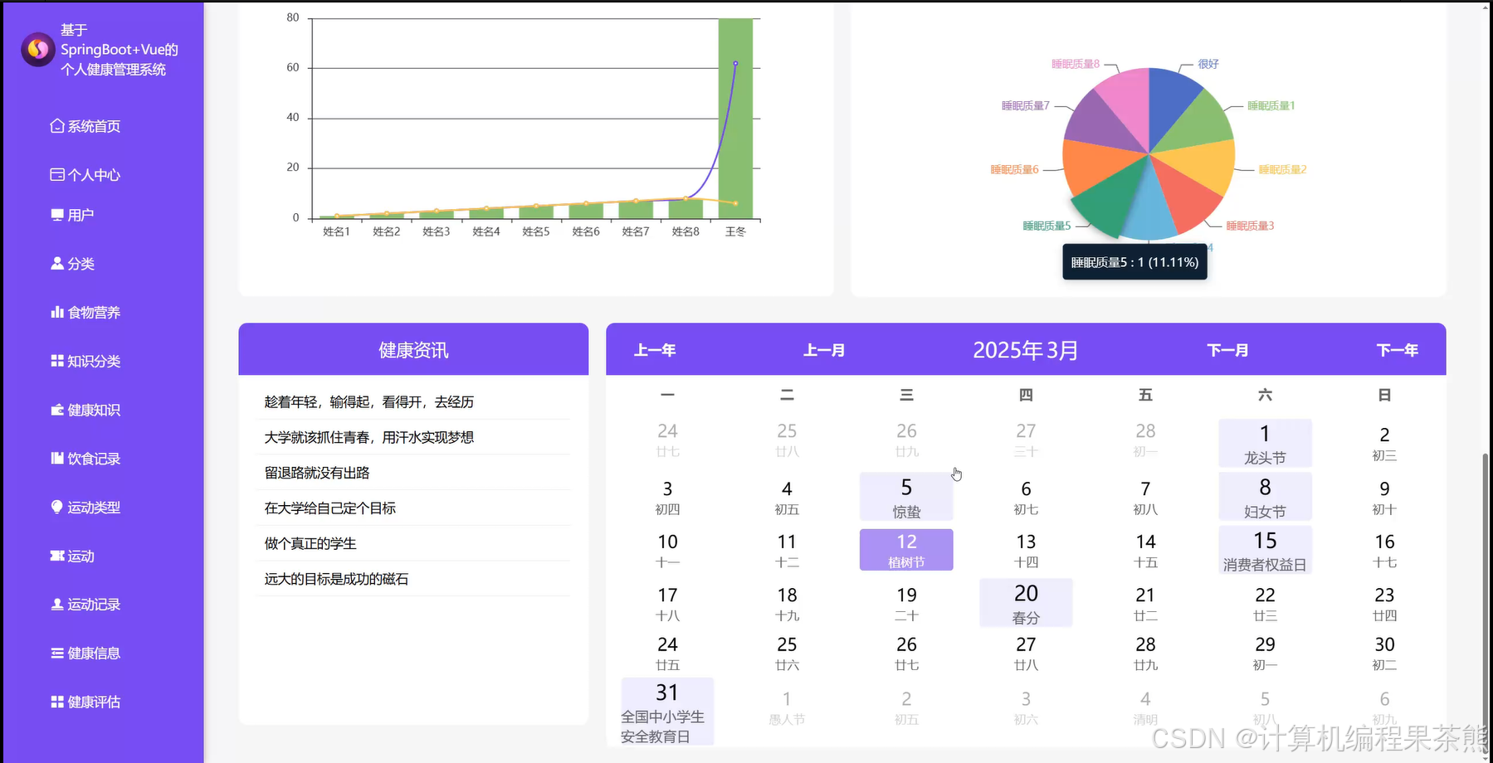Go to the 用户 management menu

click(x=72, y=215)
